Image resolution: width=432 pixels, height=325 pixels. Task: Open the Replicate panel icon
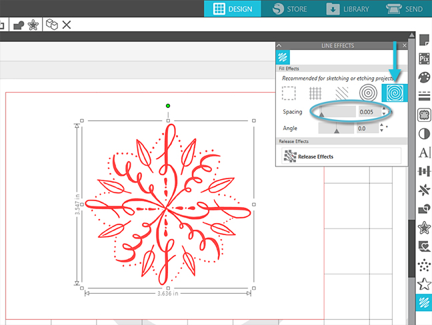424,190
